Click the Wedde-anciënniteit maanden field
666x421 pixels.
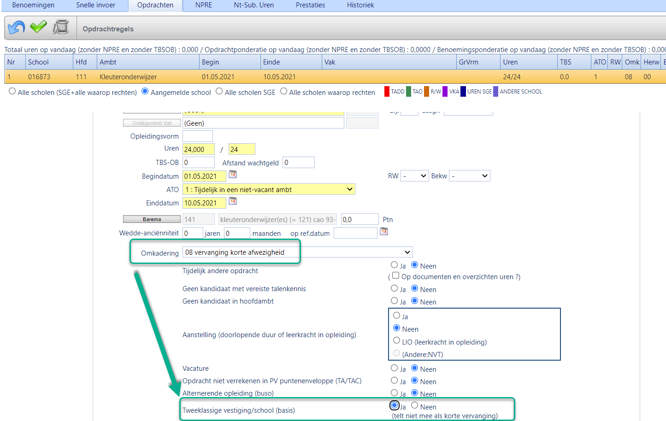(x=237, y=233)
